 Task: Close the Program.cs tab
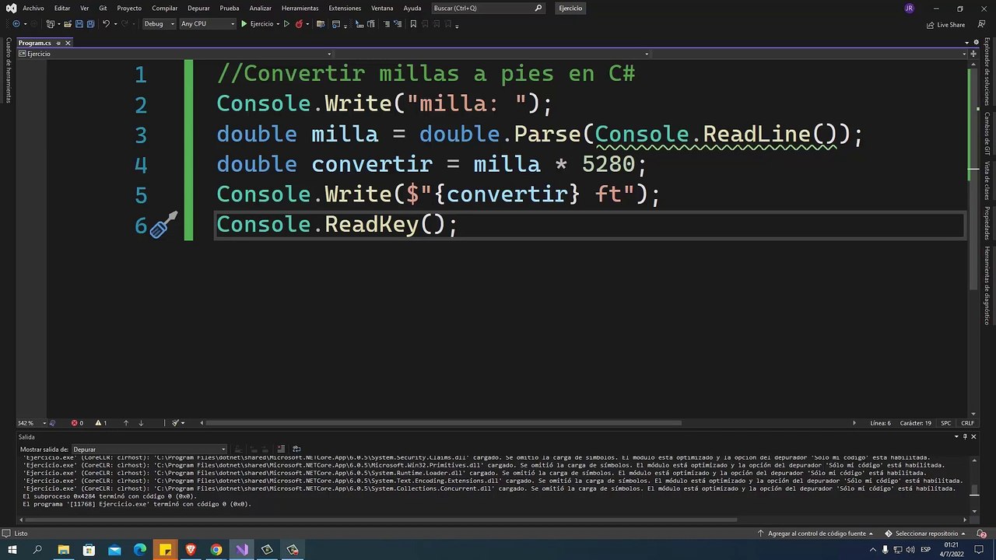point(68,43)
